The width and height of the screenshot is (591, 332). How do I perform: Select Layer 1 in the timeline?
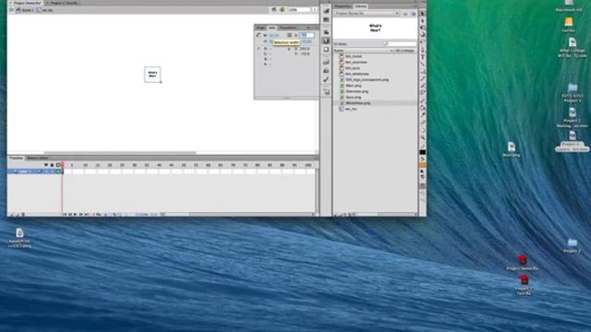click(25, 172)
